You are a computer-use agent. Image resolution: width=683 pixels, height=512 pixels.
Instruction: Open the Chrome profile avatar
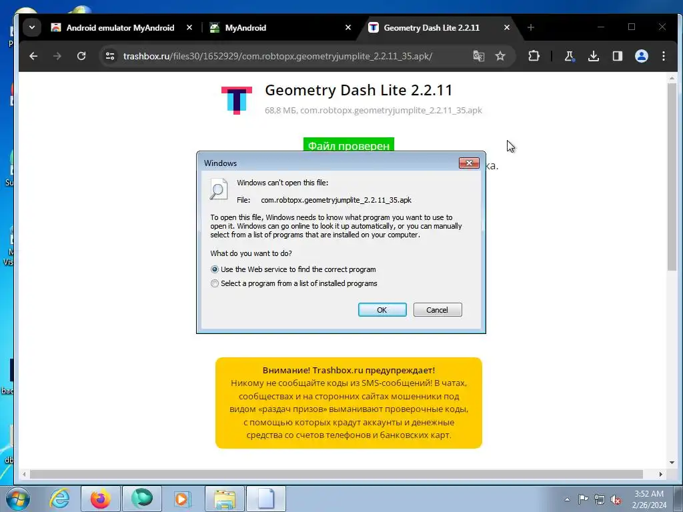pos(641,56)
